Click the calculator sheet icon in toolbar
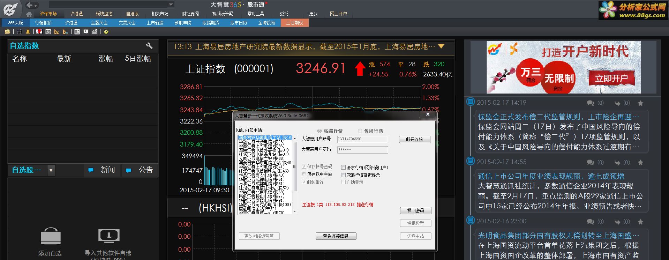This screenshot has height=260, width=669. [77, 32]
